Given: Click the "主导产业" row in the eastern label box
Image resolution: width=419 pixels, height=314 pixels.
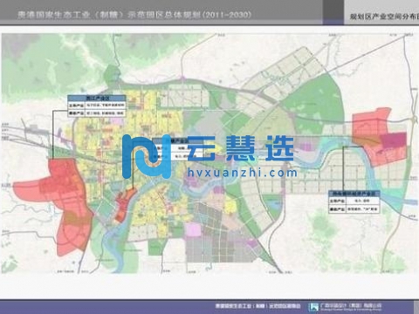Looking at the screenshot, I should tap(354, 201).
